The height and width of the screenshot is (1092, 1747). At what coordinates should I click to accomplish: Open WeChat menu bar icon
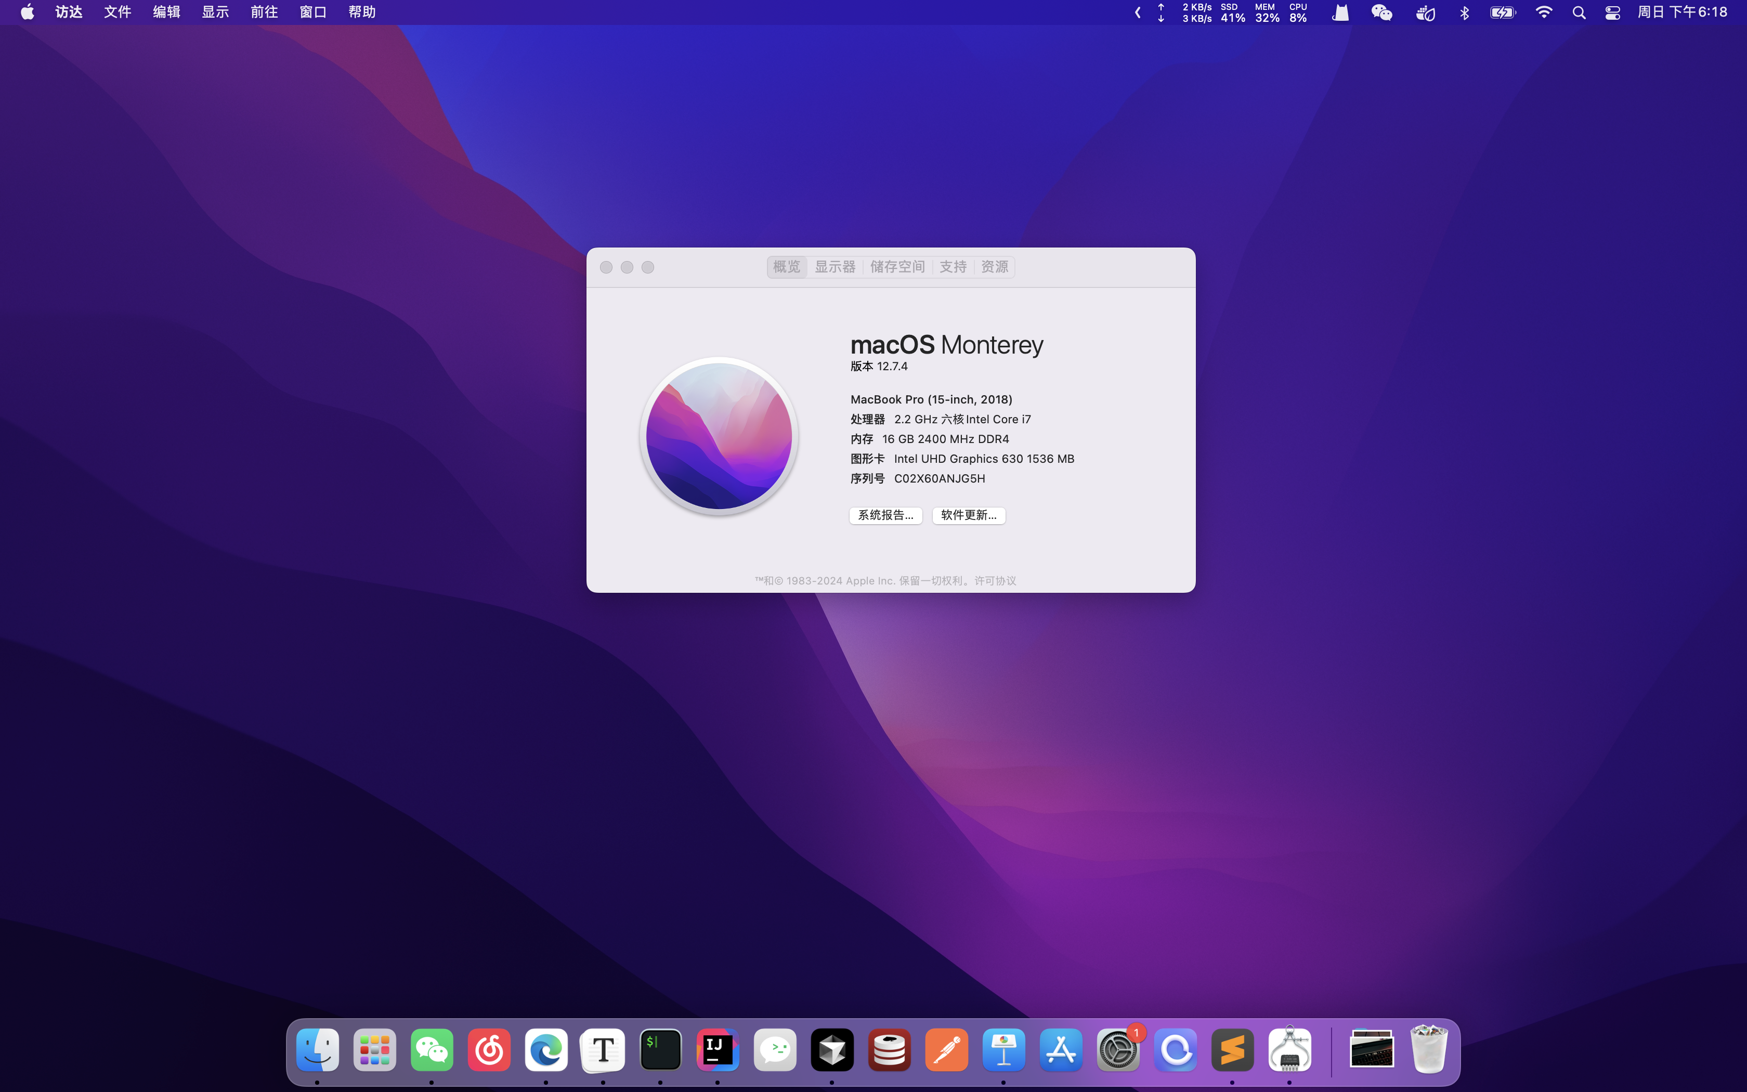(1381, 12)
